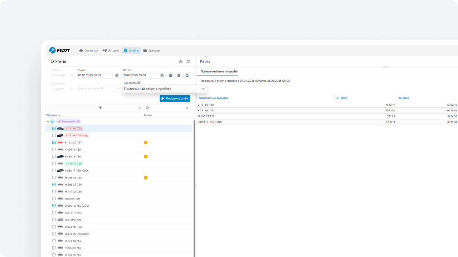Clear the search field with its X icon

click(187, 108)
